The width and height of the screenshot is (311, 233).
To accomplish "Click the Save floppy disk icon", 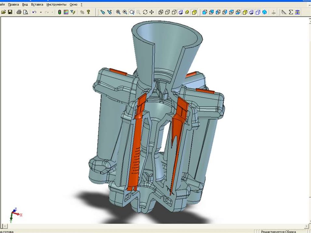I will [x=10, y=12].
